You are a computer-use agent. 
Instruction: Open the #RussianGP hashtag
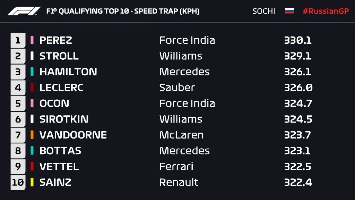[326, 11]
